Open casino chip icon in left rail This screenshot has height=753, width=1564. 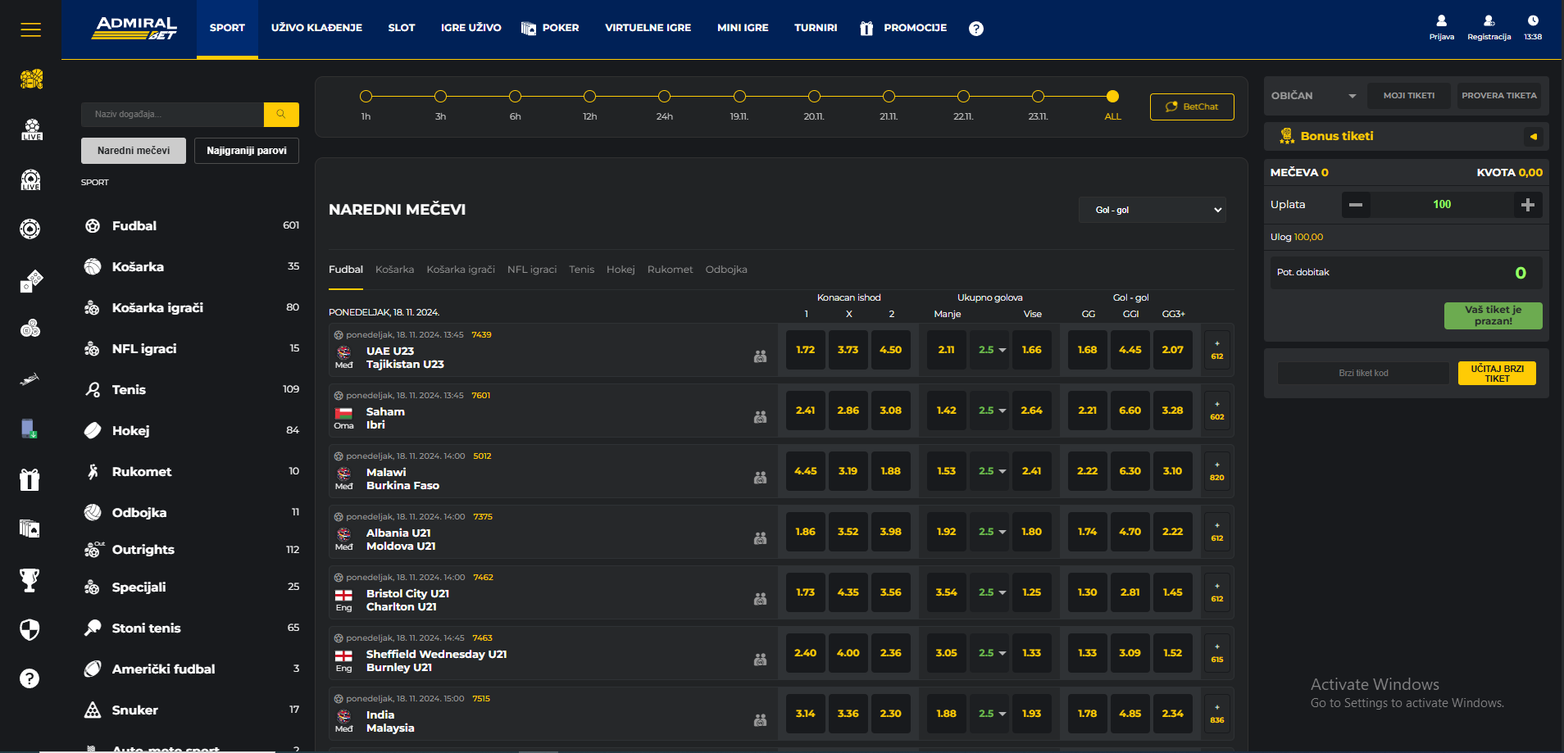(30, 229)
